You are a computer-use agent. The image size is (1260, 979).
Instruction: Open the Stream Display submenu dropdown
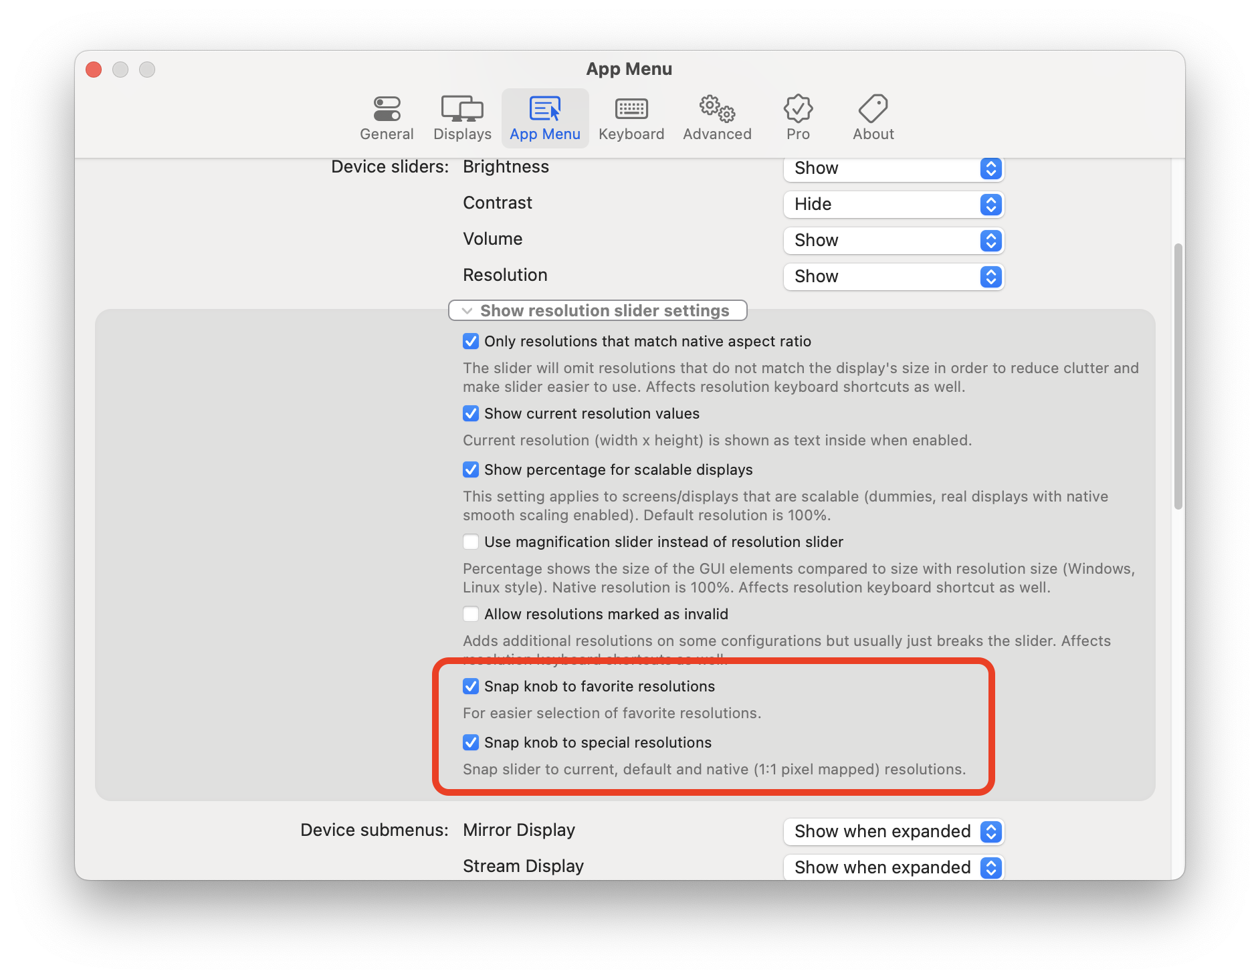pos(894,867)
